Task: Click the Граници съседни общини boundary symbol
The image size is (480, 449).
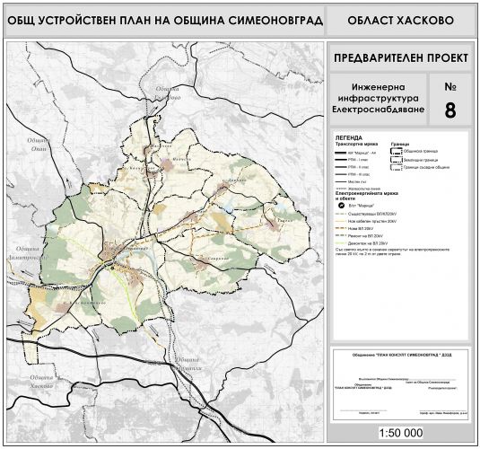Action: point(397,167)
